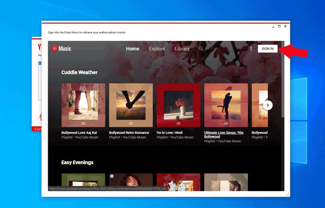325x208 pixels.
Task: Go to the Home tab
Action: click(x=132, y=49)
